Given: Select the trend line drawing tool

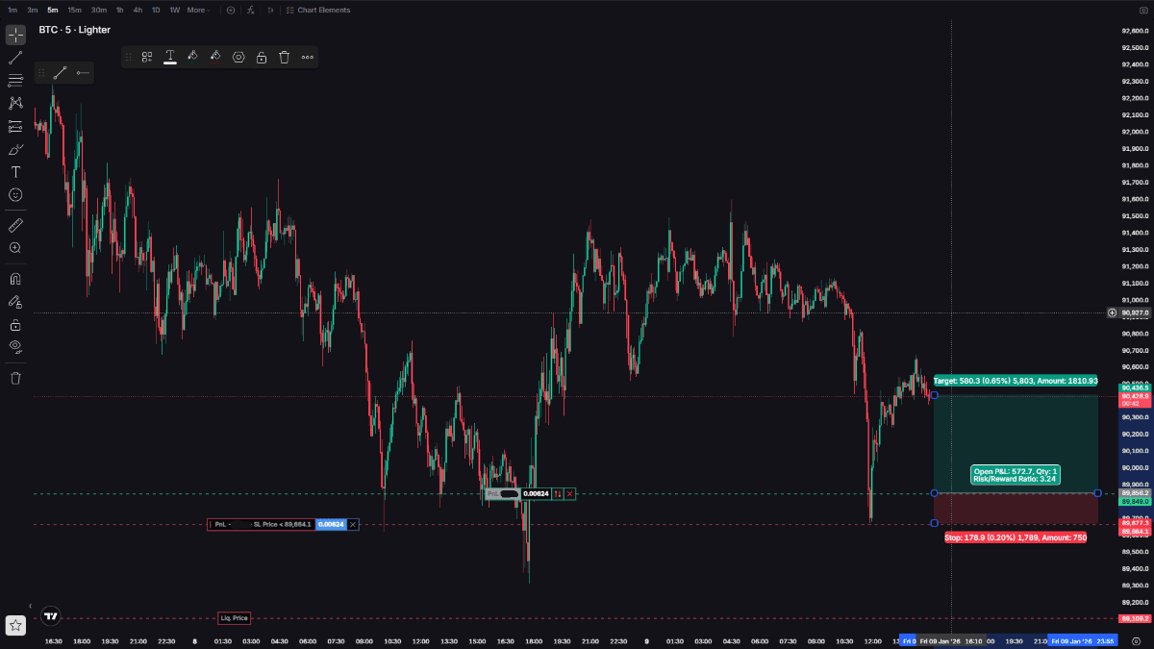Looking at the screenshot, I should 15,58.
